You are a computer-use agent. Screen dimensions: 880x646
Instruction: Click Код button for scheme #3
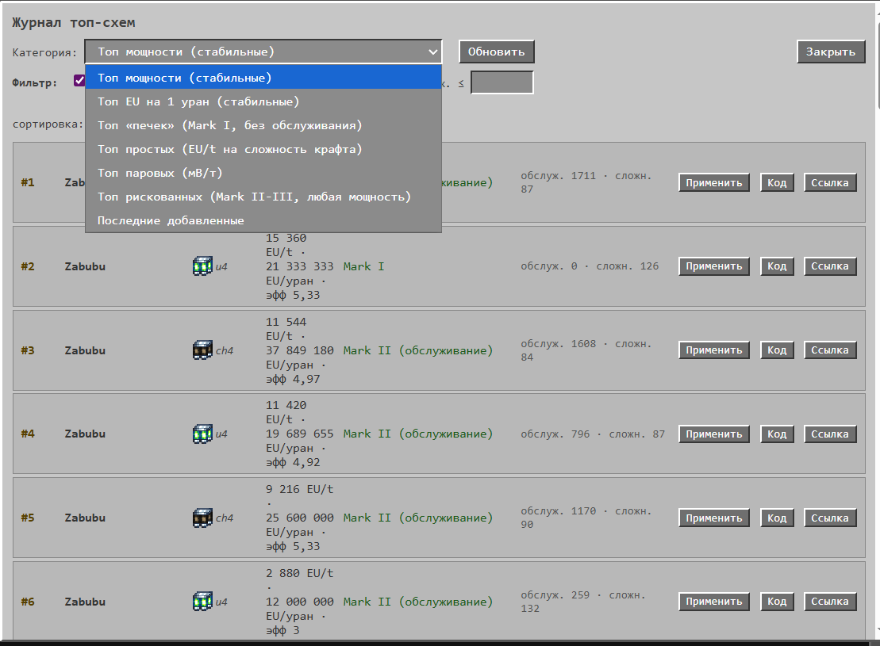(777, 350)
